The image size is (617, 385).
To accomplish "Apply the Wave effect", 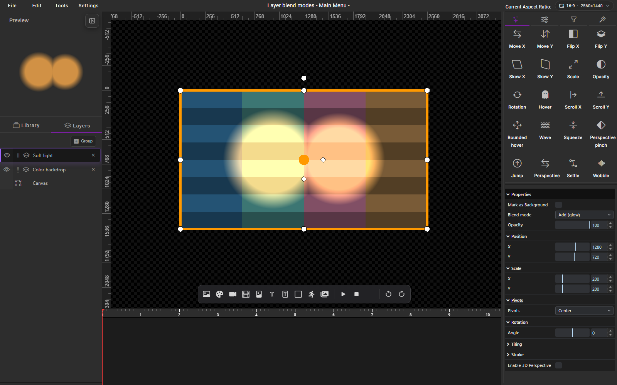I will click(545, 130).
